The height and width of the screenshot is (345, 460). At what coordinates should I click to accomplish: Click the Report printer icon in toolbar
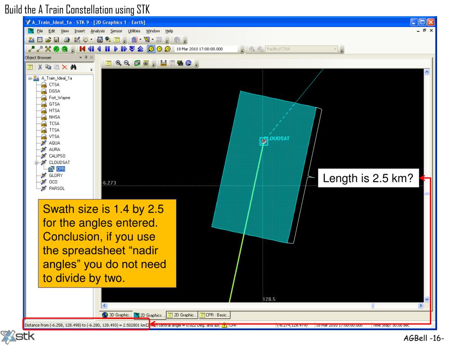[100, 40]
